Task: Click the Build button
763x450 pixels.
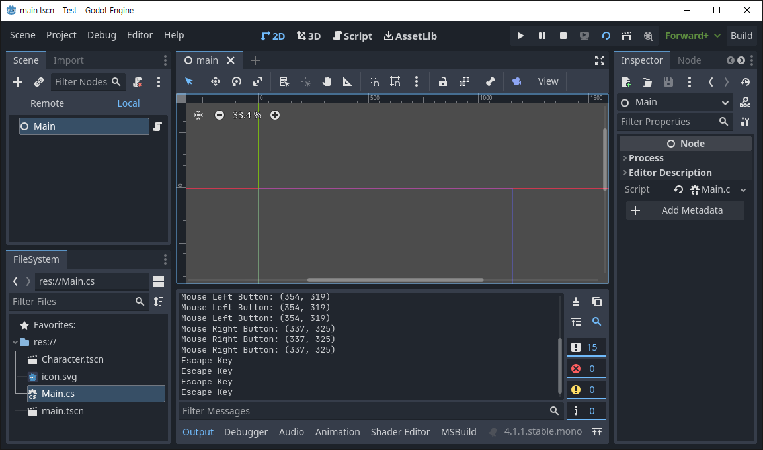Action: click(x=741, y=36)
